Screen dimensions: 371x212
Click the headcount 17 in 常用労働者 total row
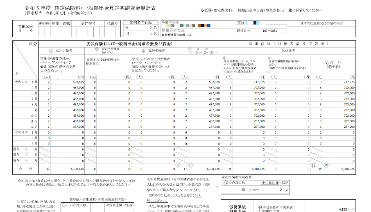coord(48,169)
